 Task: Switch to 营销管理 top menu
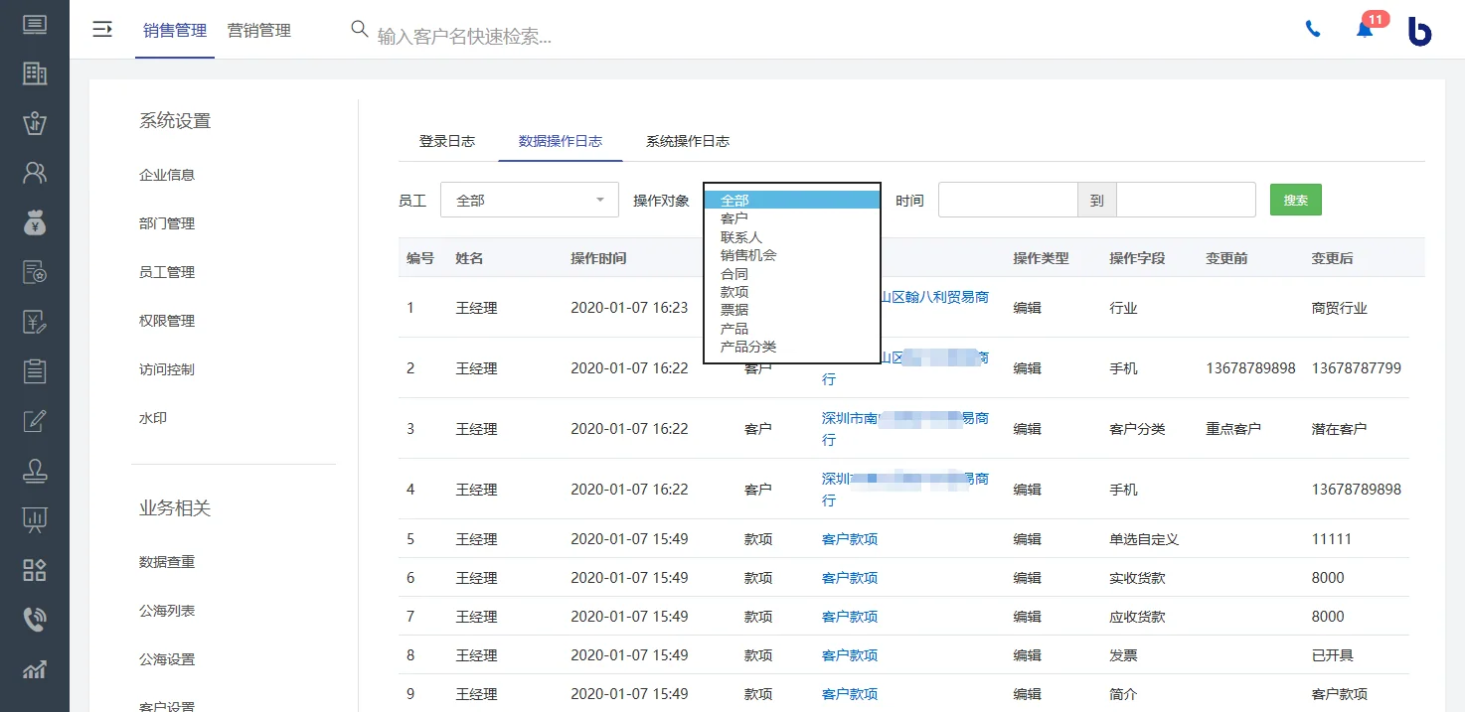(259, 31)
